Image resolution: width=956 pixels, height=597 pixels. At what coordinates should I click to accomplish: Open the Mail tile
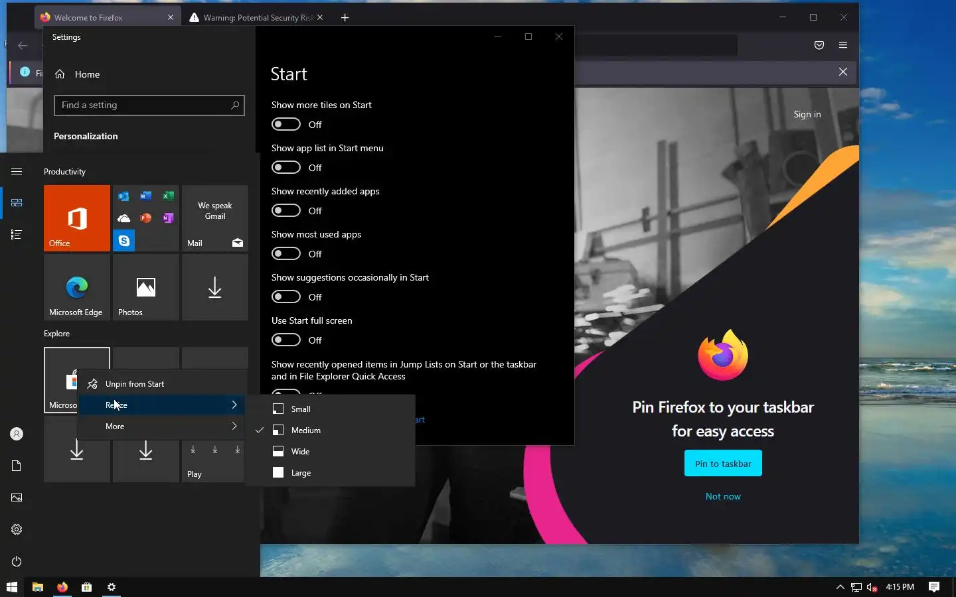[x=215, y=218]
